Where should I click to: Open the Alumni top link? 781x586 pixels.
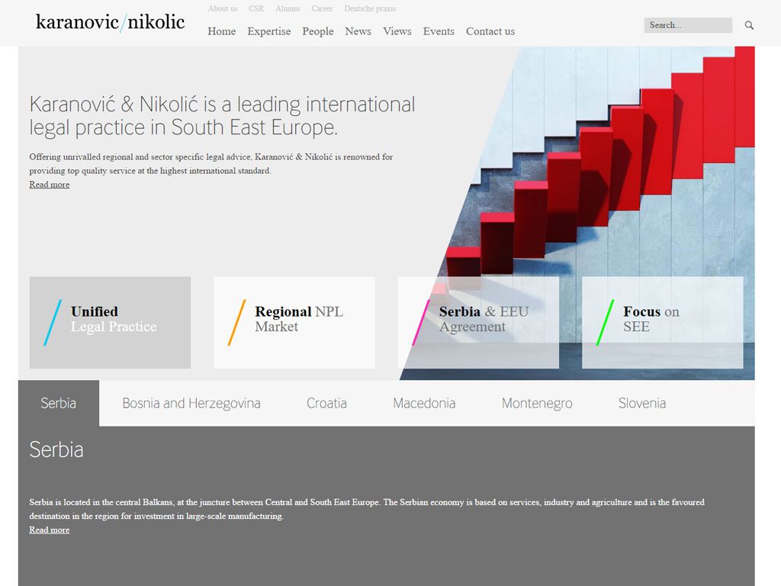288,8
